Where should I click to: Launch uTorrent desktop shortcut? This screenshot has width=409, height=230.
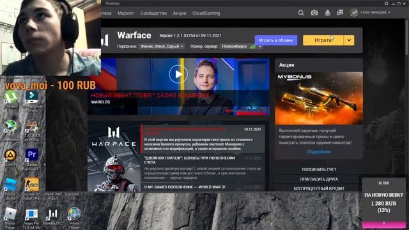point(11,100)
